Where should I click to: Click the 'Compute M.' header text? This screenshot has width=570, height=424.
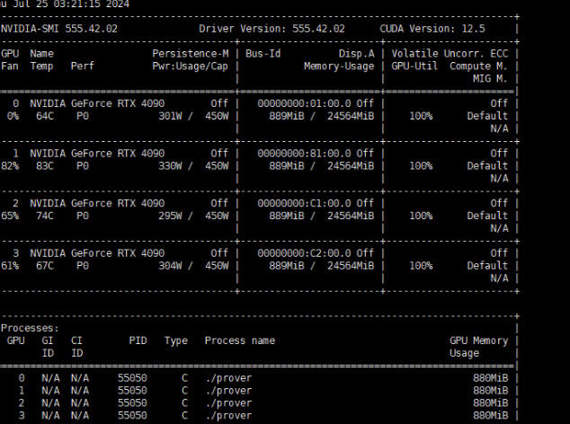(478, 66)
